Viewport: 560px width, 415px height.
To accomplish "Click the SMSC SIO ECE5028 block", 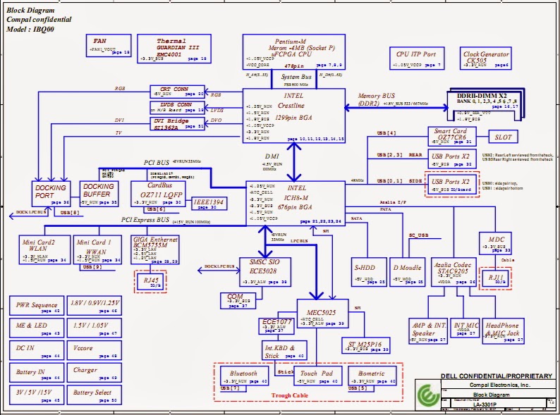I will (x=265, y=272).
